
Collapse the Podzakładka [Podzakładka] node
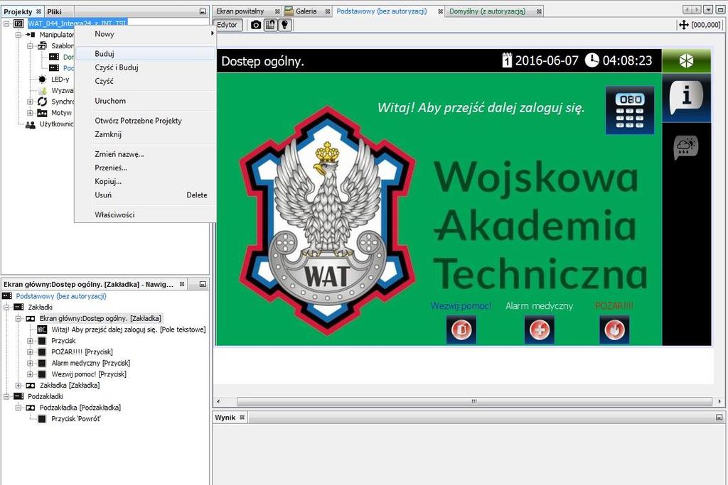[x=18, y=408]
